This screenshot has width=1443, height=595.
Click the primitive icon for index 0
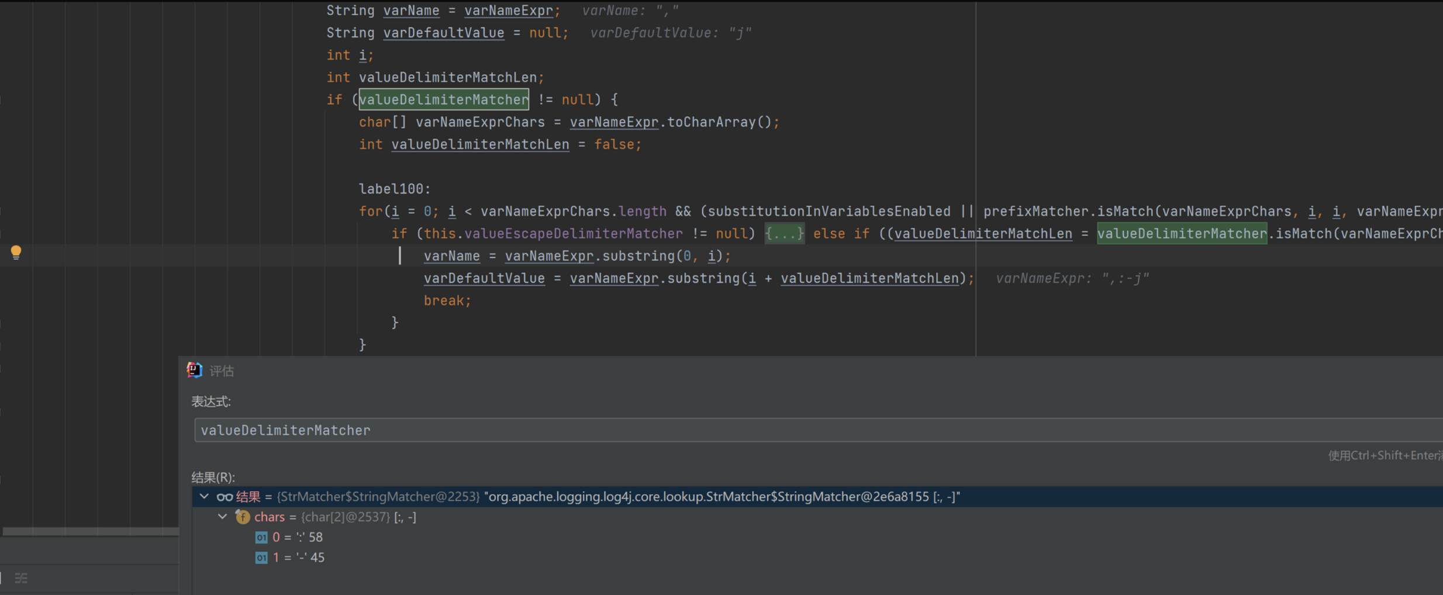261,537
